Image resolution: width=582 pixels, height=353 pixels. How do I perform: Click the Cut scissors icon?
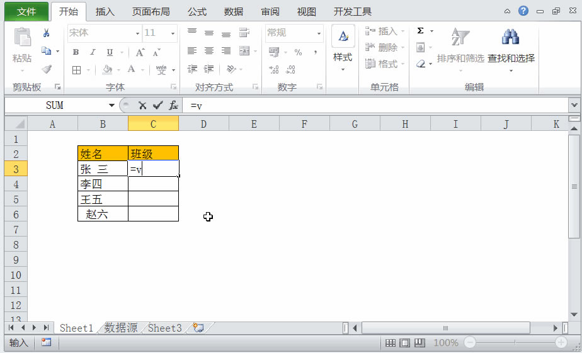46,33
